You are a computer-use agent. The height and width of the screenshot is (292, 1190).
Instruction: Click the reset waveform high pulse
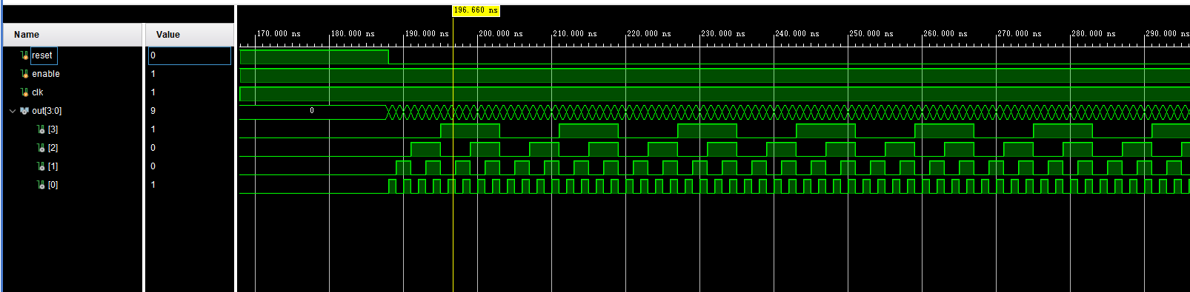pos(314,57)
